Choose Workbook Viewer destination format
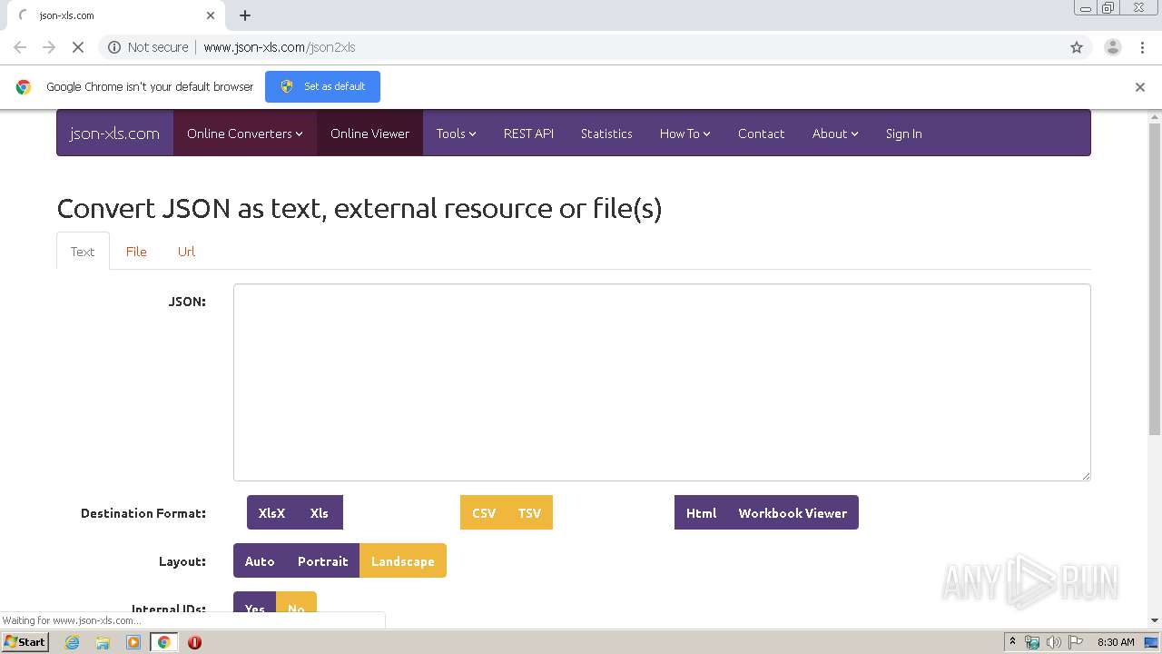The height and width of the screenshot is (654, 1162). 793,512
